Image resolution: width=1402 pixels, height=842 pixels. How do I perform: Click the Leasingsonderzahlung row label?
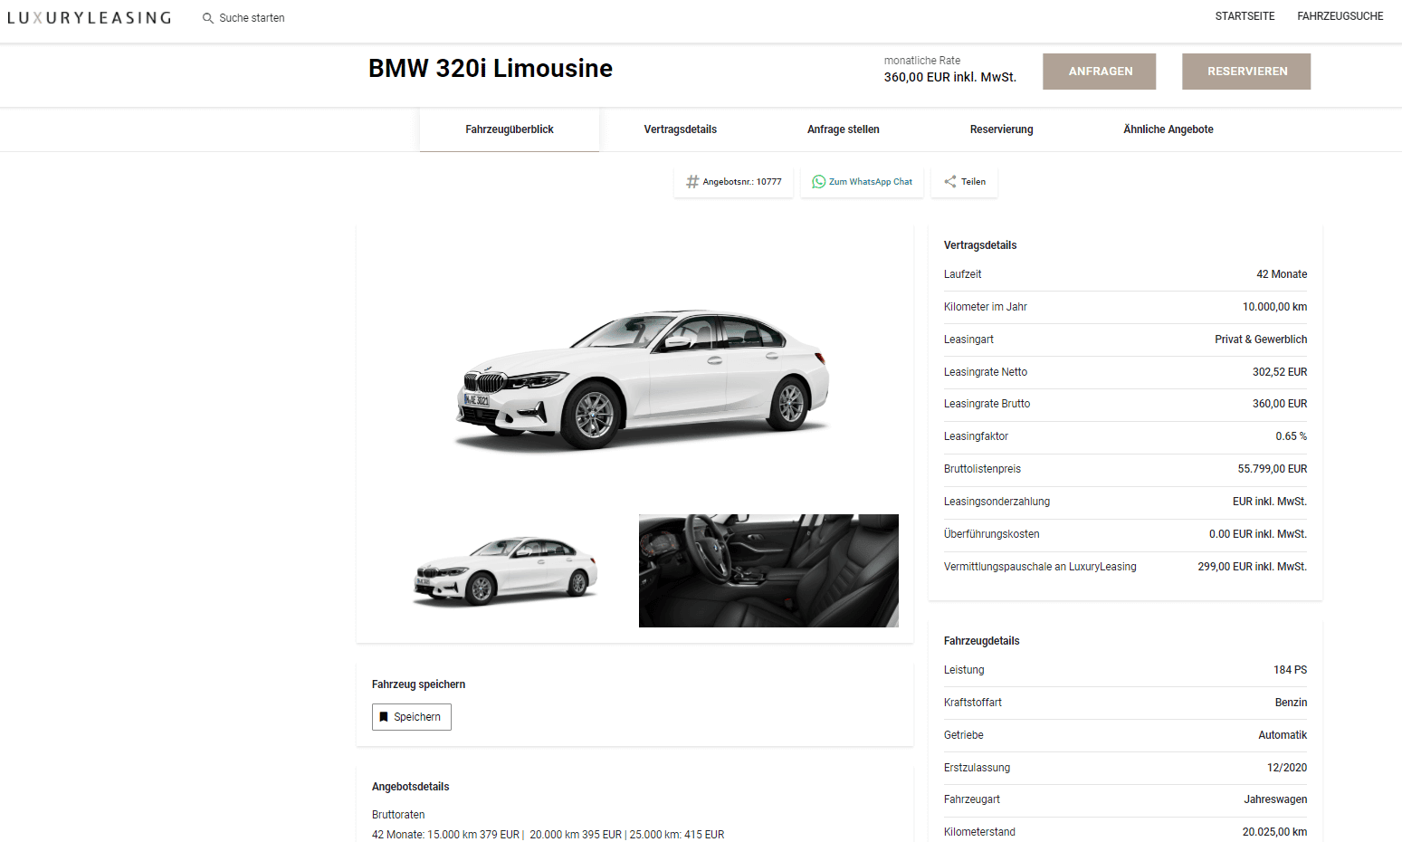coord(997,502)
